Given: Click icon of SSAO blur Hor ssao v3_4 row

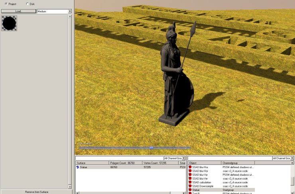Looking at the screenshot, I should click(x=190, y=171).
